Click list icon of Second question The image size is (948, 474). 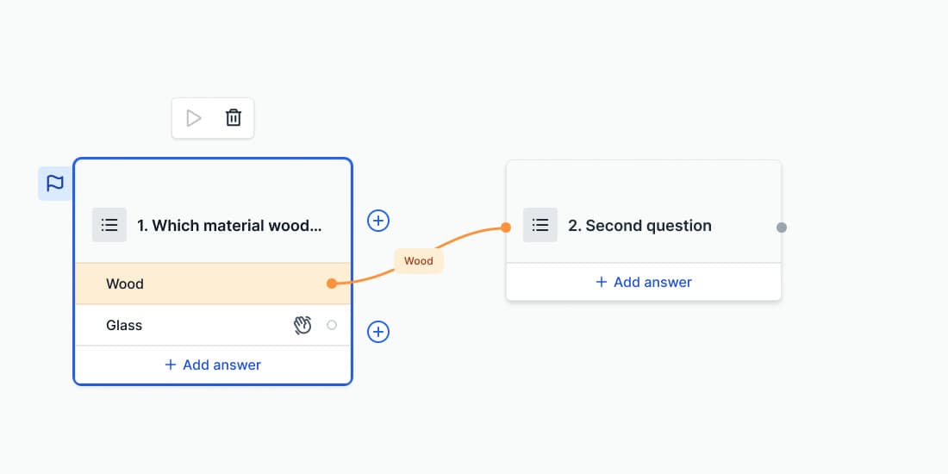coord(539,225)
